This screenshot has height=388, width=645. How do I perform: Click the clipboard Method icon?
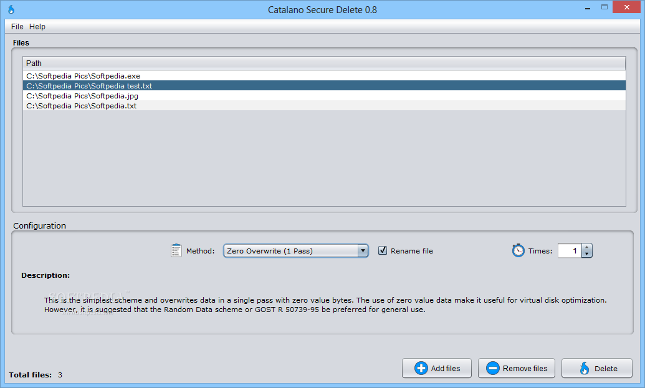tap(176, 250)
